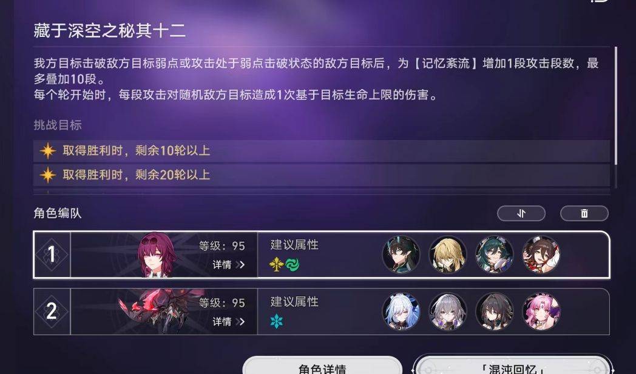636x374 pixels.
Task: Select the pink-haired character avatar in team 2
Action: point(541,312)
